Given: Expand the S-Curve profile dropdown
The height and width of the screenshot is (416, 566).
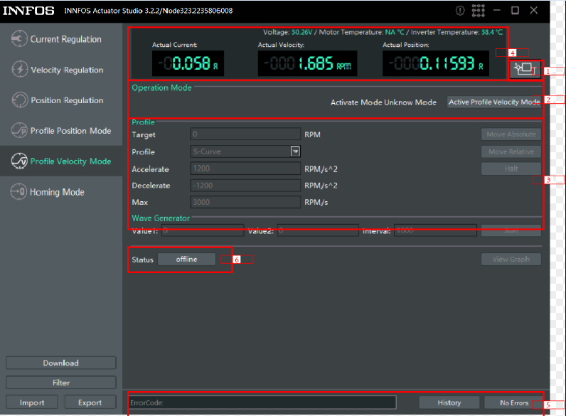Looking at the screenshot, I should pyautogui.click(x=295, y=151).
